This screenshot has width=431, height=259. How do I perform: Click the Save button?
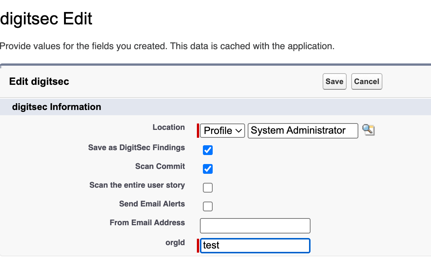pyautogui.click(x=335, y=81)
